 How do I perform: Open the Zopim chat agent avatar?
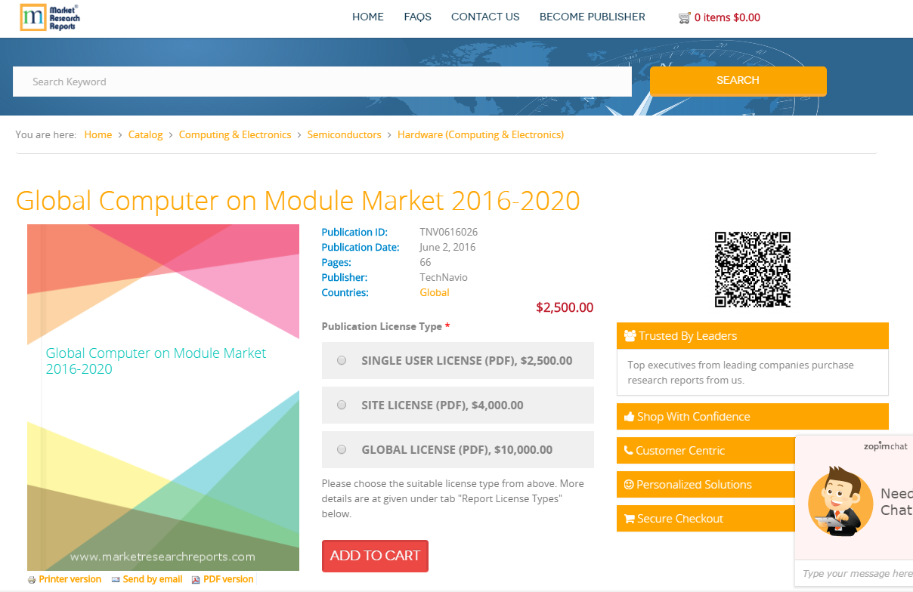tap(841, 501)
